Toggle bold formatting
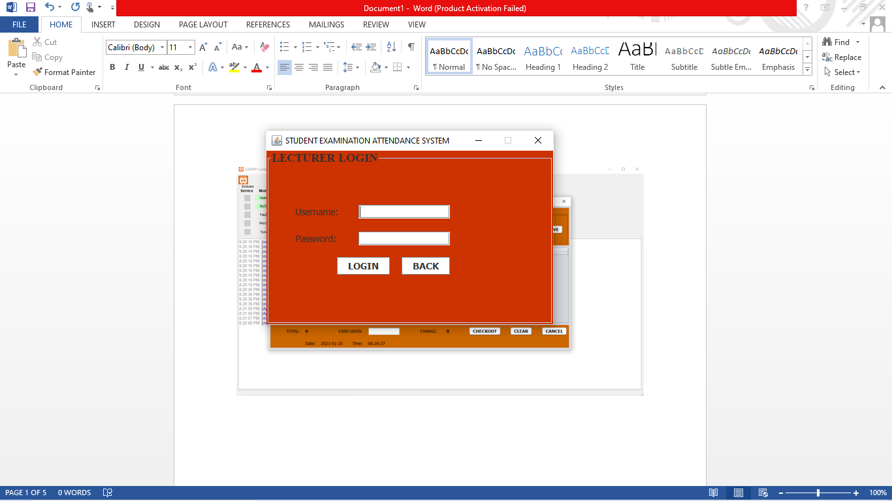892x501 pixels. 112,67
